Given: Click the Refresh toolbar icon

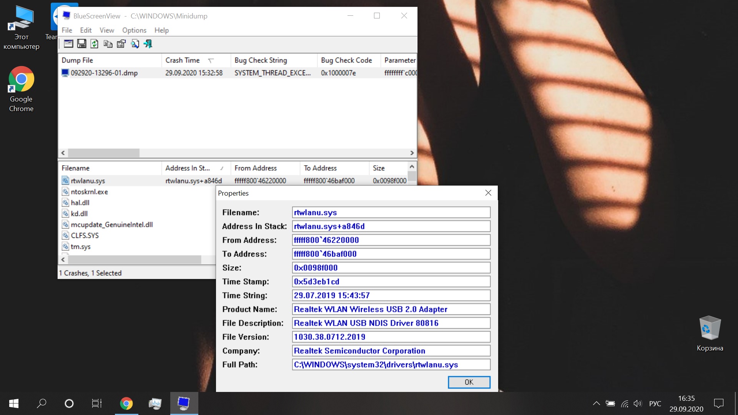Looking at the screenshot, I should click(95, 44).
